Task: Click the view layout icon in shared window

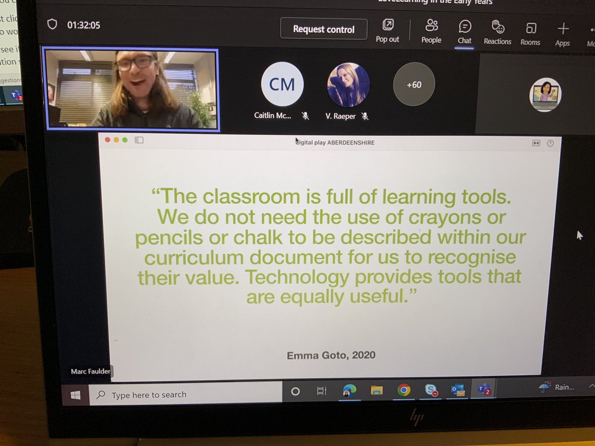Action: pyautogui.click(x=536, y=143)
